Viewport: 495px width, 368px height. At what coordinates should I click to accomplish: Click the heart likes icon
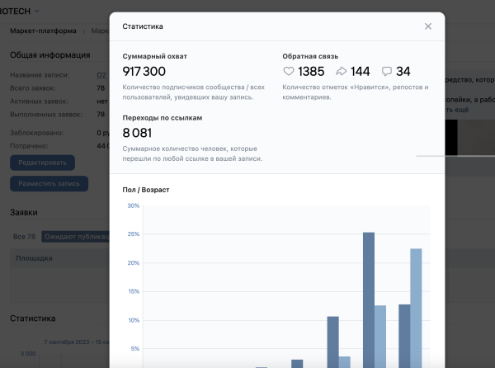point(288,72)
